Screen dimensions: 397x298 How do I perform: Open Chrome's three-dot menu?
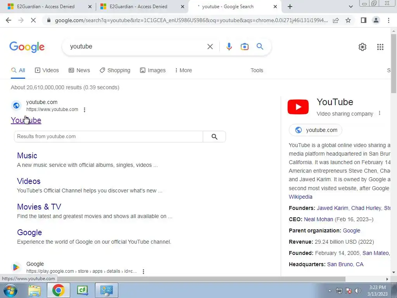pyautogui.click(x=388, y=20)
